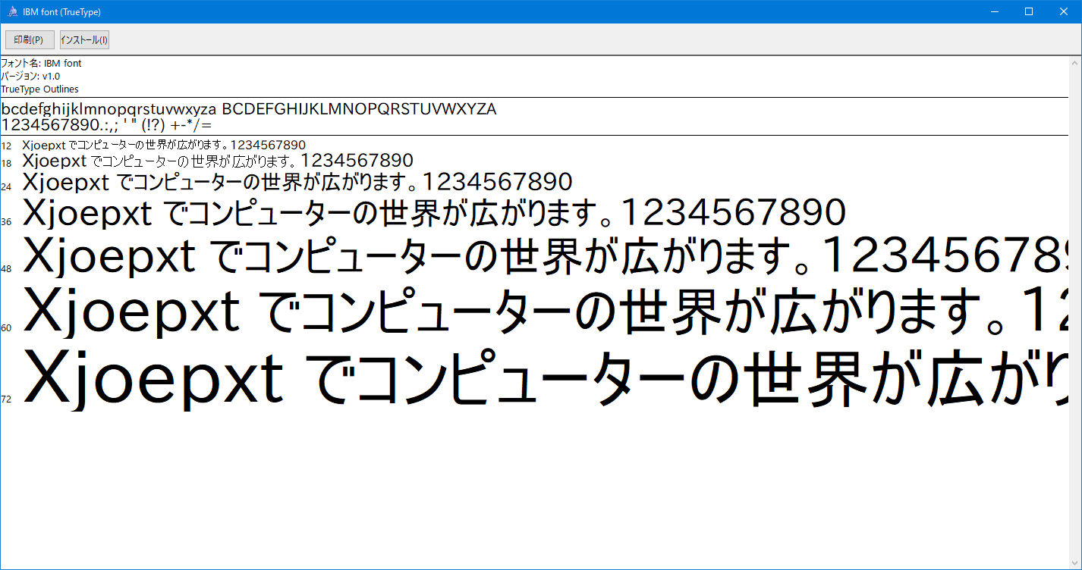Click the 36 point sample text line
The width and height of the screenshot is (1082, 570).
point(434,213)
